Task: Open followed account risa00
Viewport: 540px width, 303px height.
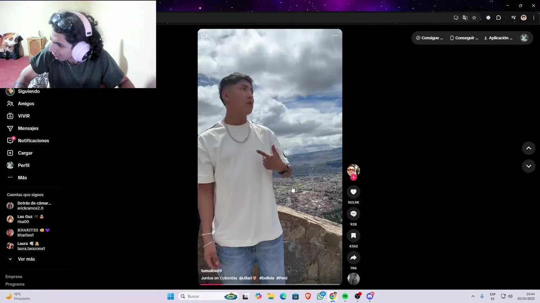Action: [26, 219]
